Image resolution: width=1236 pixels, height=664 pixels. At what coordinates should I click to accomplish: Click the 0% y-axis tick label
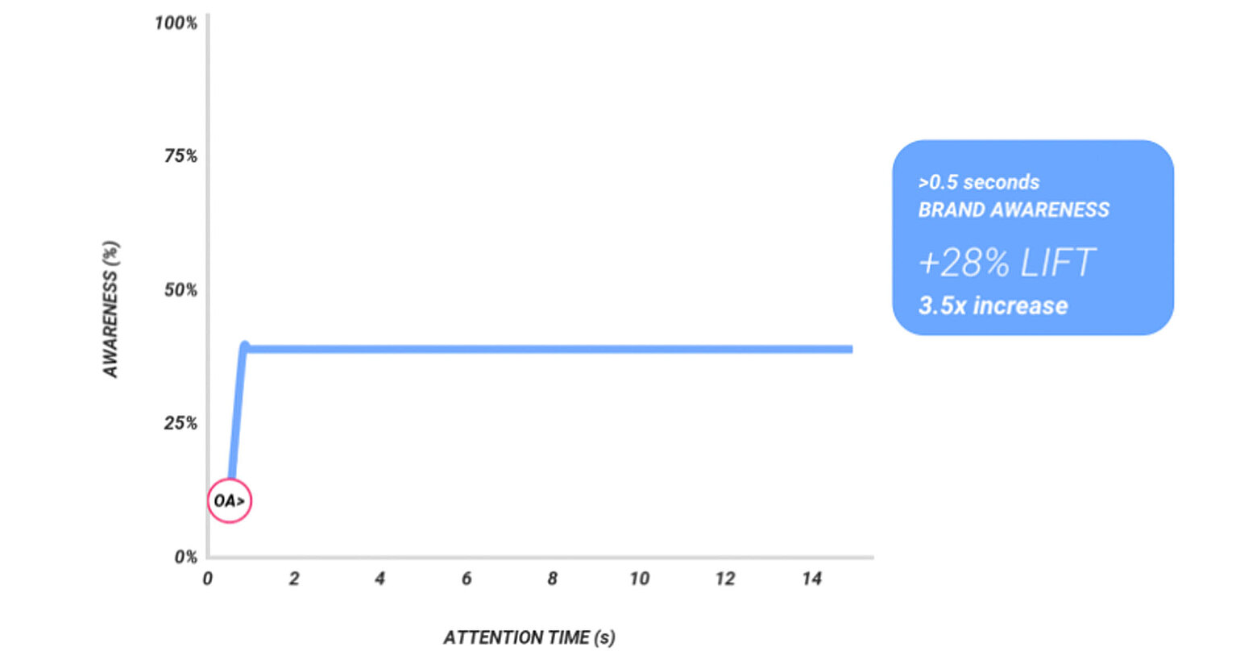[185, 557]
